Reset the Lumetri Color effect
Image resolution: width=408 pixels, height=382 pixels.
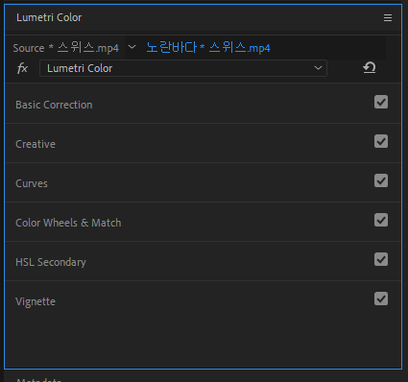pos(370,68)
